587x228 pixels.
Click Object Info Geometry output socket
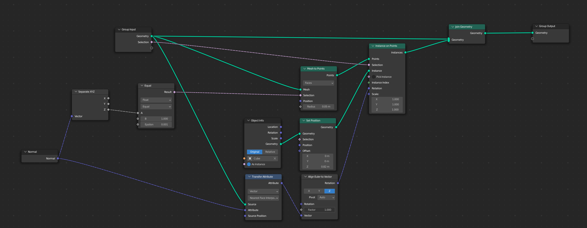(281, 144)
